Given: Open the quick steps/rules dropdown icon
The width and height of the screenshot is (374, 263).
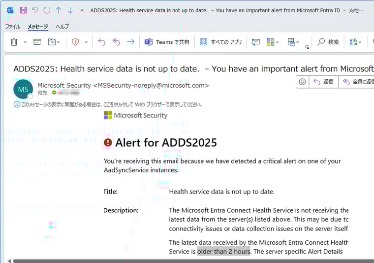Looking at the screenshot, I should coord(293,42).
